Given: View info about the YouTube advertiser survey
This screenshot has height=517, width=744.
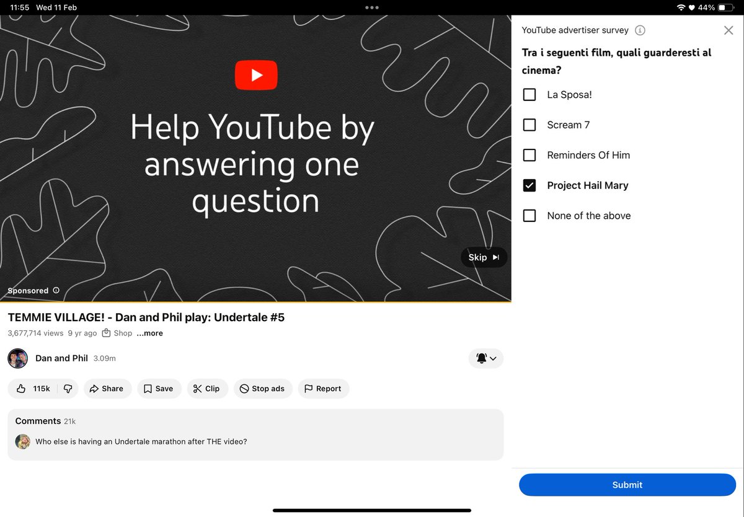Looking at the screenshot, I should tap(640, 30).
